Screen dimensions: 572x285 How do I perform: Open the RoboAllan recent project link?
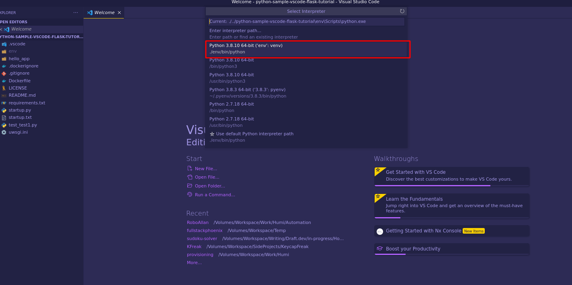[x=197, y=222]
